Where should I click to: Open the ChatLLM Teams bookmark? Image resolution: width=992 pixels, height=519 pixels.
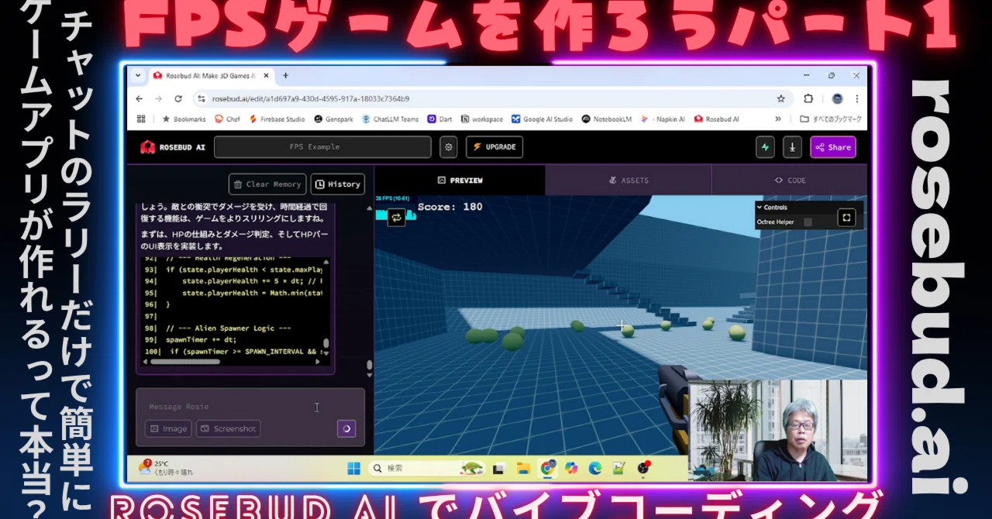pos(390,119)
